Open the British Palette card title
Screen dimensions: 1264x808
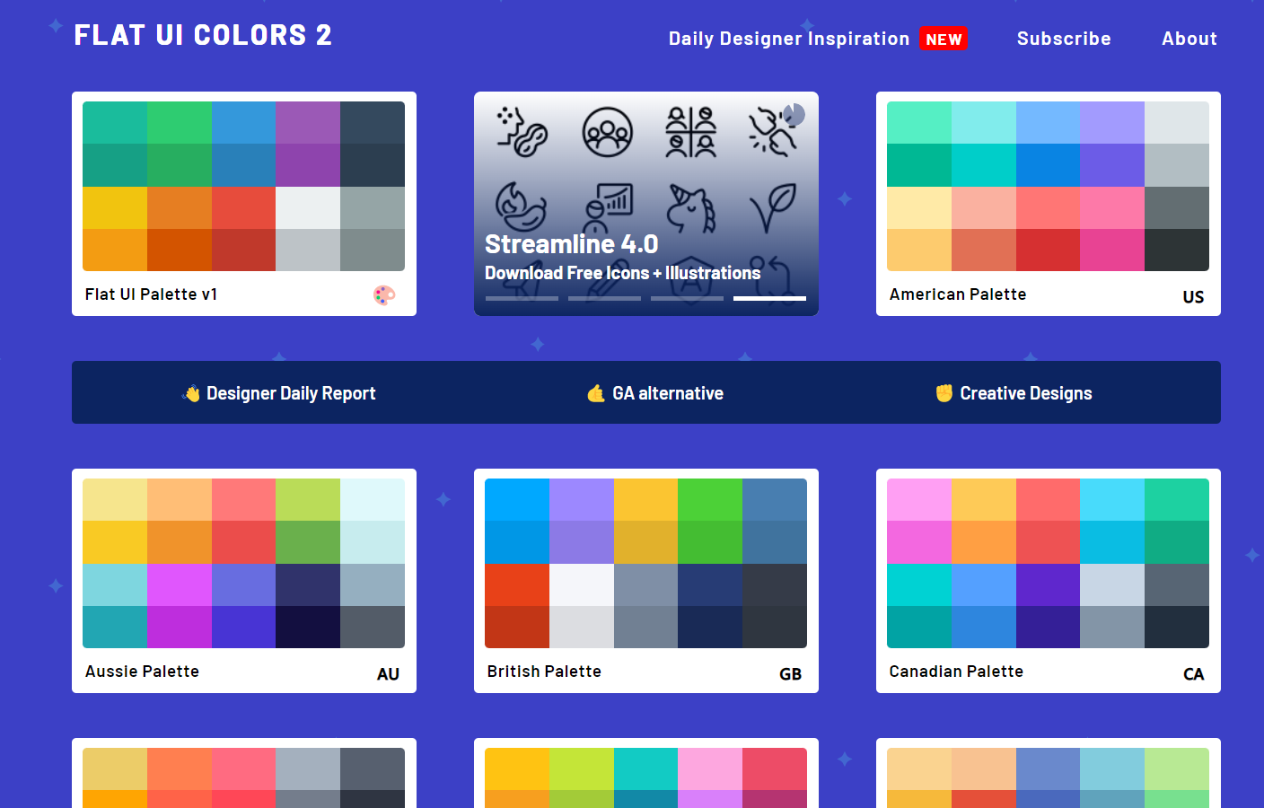(x=544, y=672)
